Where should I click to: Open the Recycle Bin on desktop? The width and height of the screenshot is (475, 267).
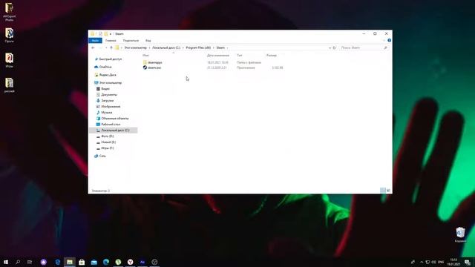tap(460, 235)
